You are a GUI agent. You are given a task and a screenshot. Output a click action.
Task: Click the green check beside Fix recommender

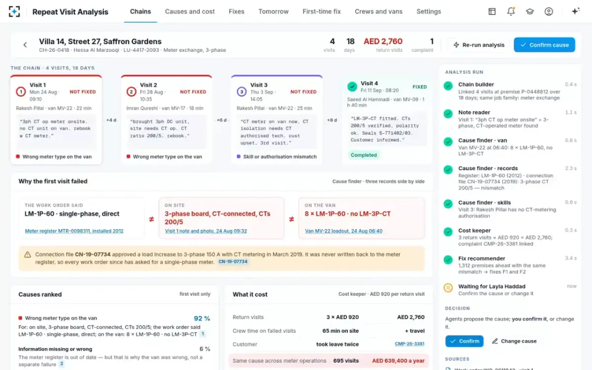[x=448, y=259]
